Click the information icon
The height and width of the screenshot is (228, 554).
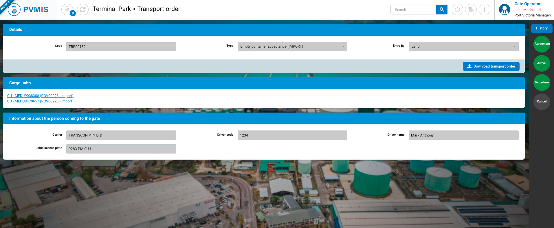[484, 10]
